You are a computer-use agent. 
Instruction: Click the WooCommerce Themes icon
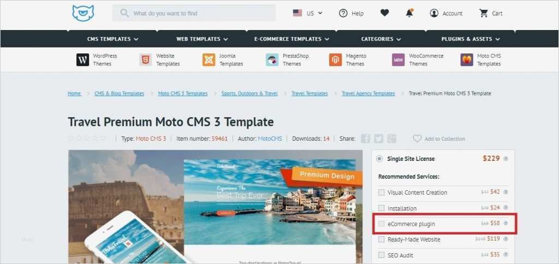[398, 60]
